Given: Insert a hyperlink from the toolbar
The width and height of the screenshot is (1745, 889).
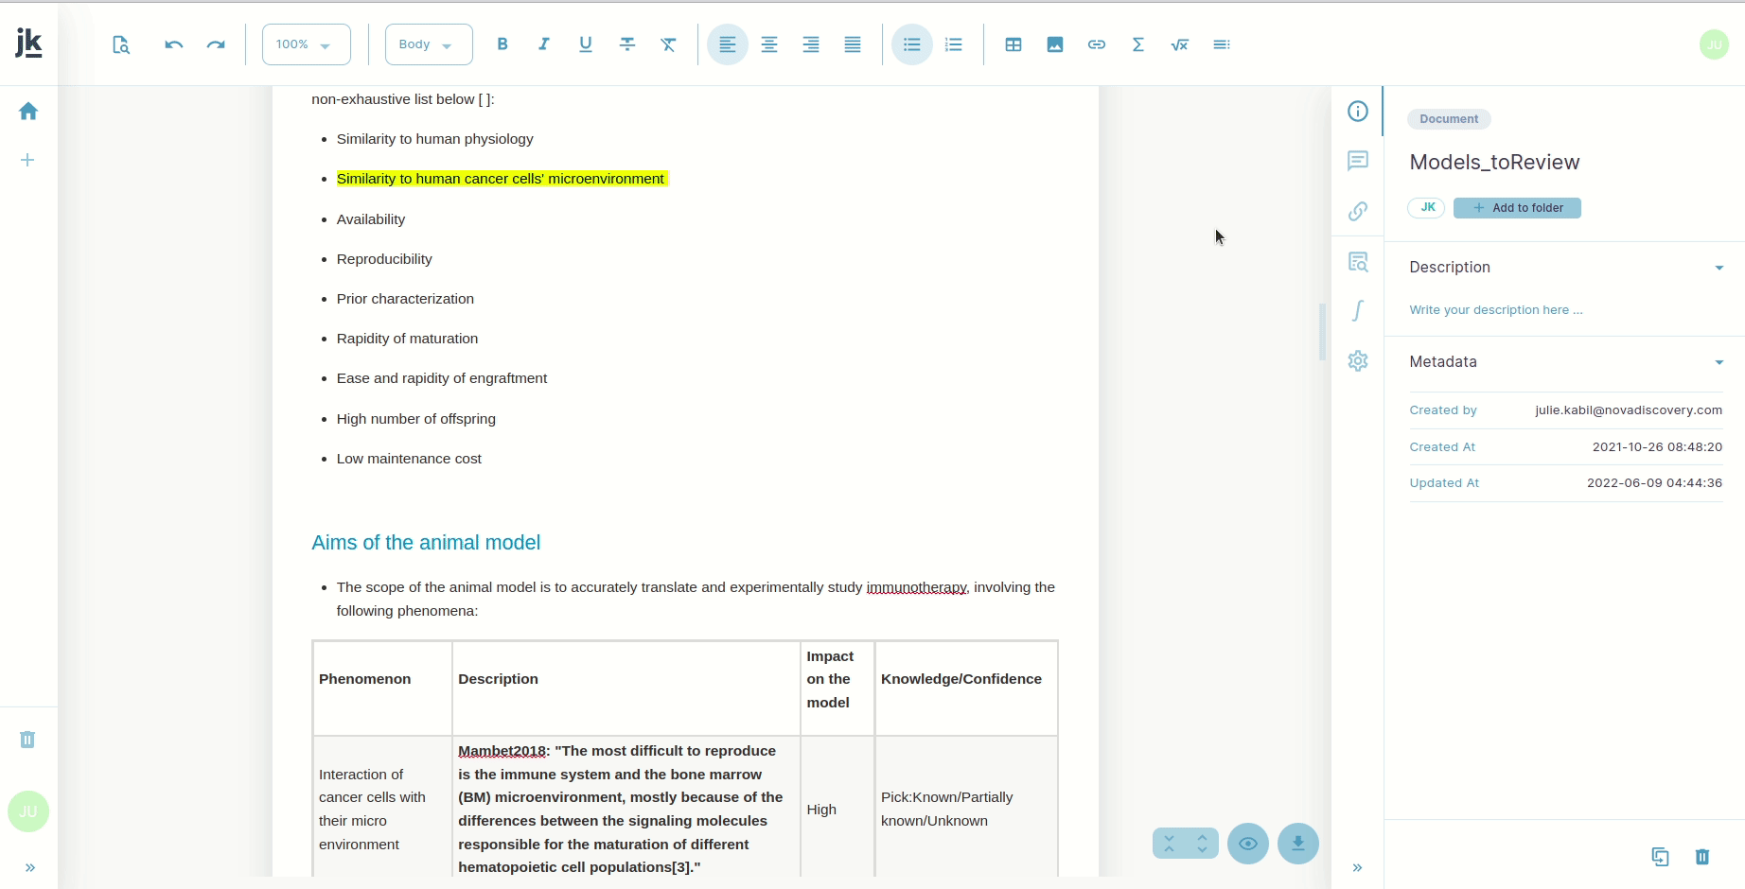Looking at the screenshot, I should [x=1097, y=44].
